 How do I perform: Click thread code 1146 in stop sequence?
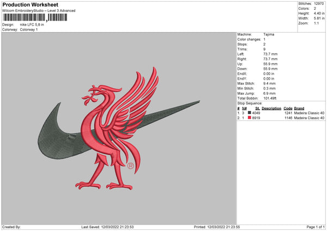[x=288, y=118]
